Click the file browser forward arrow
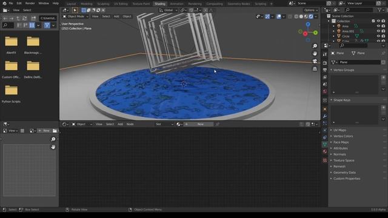 click(12, 18)
